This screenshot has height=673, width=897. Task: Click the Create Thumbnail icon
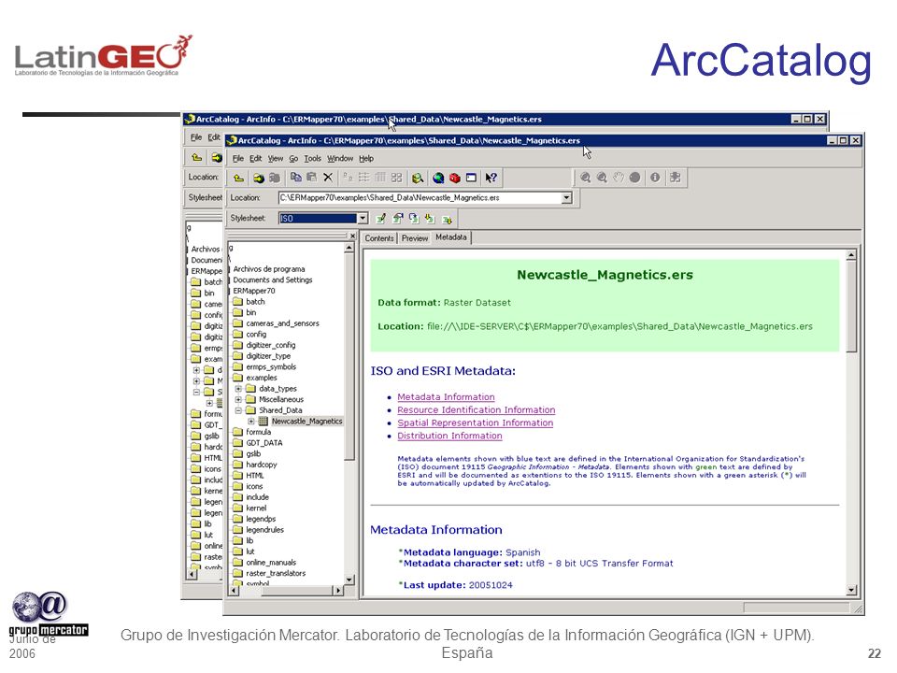point(676,178)
